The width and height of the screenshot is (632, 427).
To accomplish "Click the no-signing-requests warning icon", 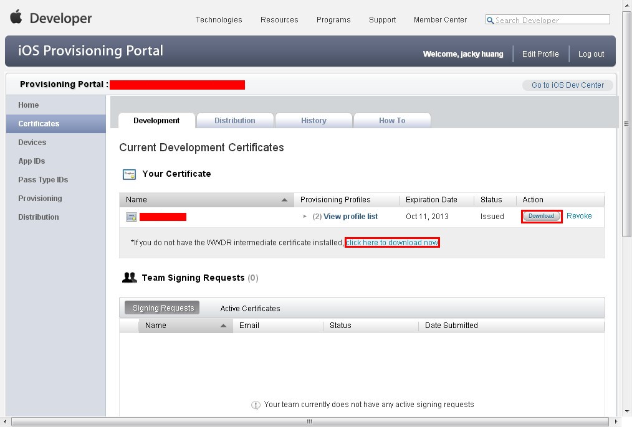I will coord(256,405).
